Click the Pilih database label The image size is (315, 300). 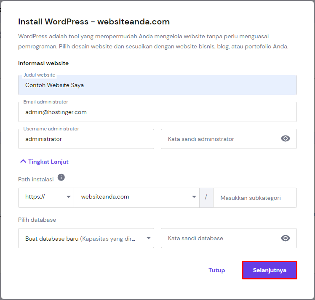tap(37, 220)
